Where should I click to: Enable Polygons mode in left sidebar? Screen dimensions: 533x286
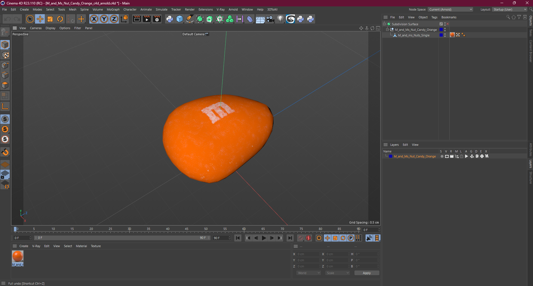coord(5,85)
